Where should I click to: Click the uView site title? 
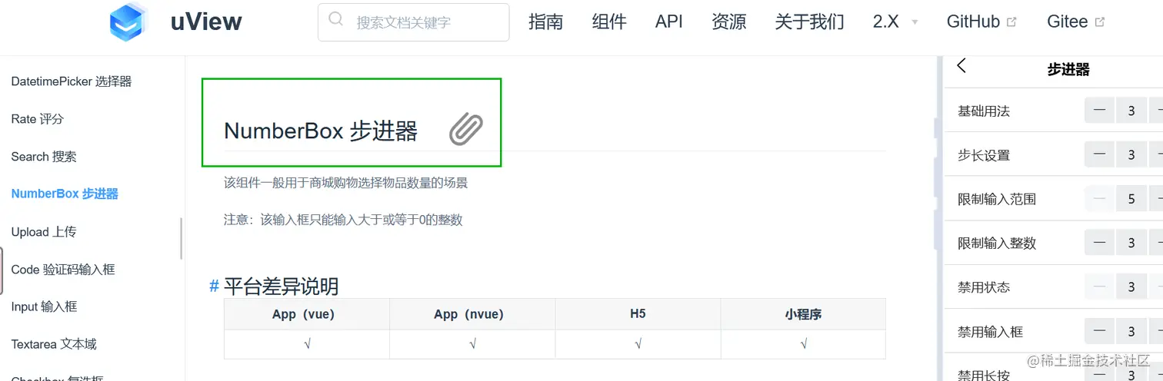click(x=206, y=22)
